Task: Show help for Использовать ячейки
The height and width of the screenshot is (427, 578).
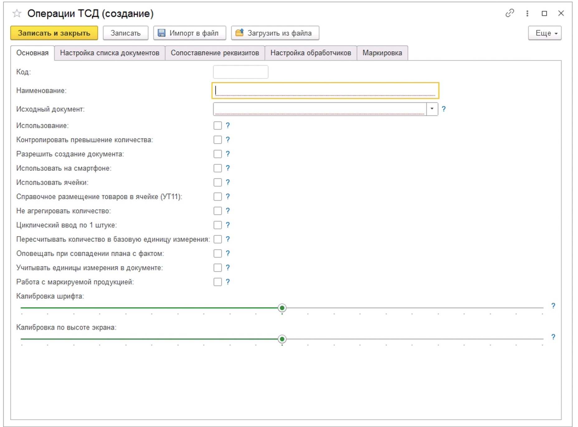Action: (x=228, y=182)
